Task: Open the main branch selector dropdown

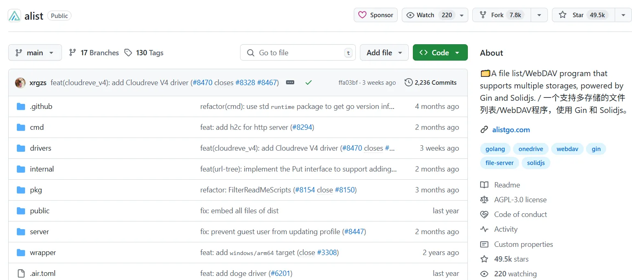Action: point(35,52)
